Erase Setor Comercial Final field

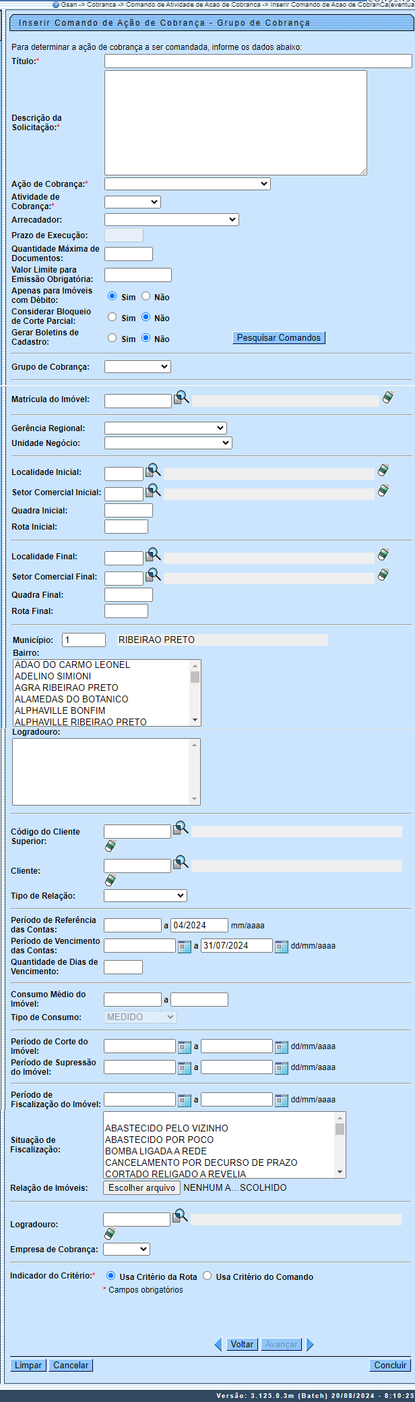(383, 575)
